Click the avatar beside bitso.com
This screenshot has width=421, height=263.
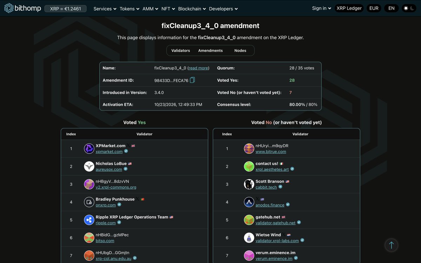click(x=89, y=238)
